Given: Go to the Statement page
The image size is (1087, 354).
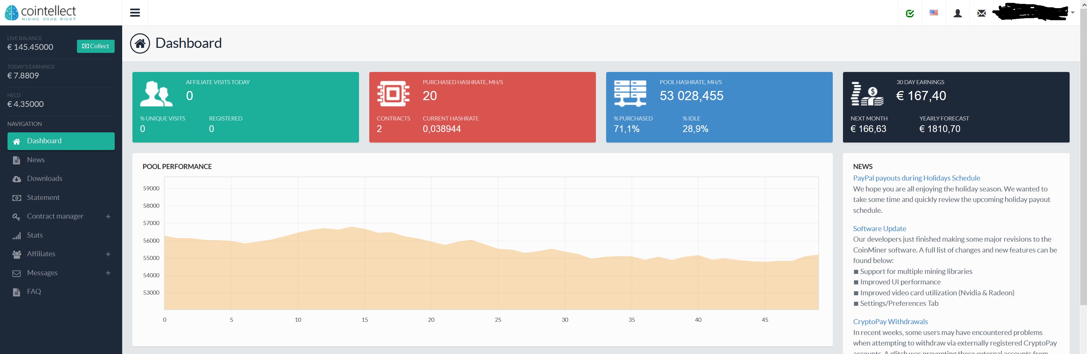Looking at the screenshot, I should (x=43, y=198).
